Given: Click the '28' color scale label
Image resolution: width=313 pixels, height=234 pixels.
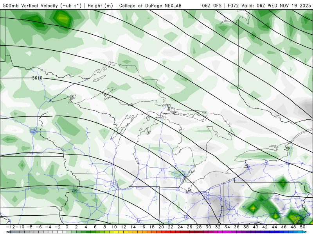Looking at the screenshot, I should (x=199, y=227).
